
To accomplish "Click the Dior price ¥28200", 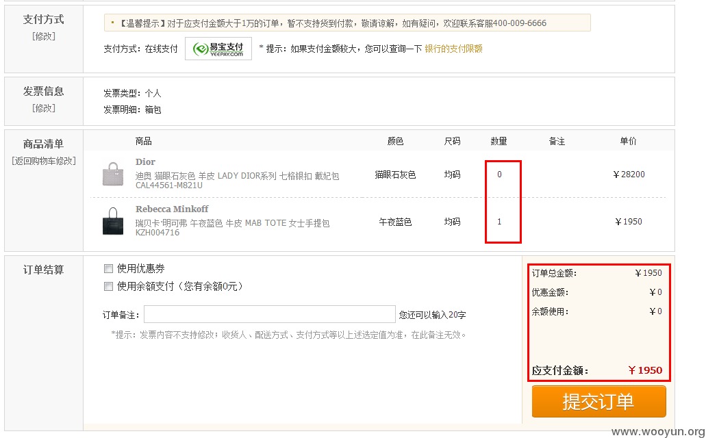I will point(629,175).
